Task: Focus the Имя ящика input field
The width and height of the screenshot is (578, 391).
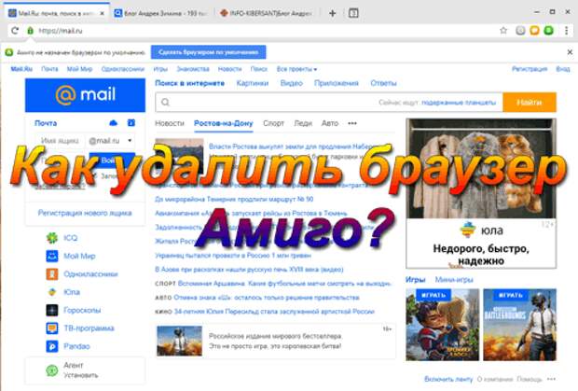Action: tap(60, 141)
